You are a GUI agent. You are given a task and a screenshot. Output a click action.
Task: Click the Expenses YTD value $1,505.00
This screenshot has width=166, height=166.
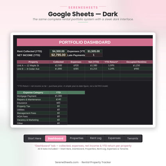94,51
